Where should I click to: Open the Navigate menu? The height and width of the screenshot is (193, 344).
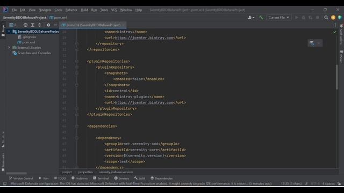coord(45,10)
